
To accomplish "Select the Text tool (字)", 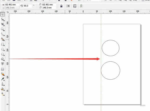I will (2, 64).
